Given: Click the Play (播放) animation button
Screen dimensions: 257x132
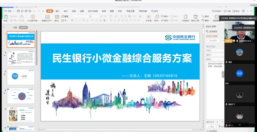Looking at the screenshot, I should (211, 127).
